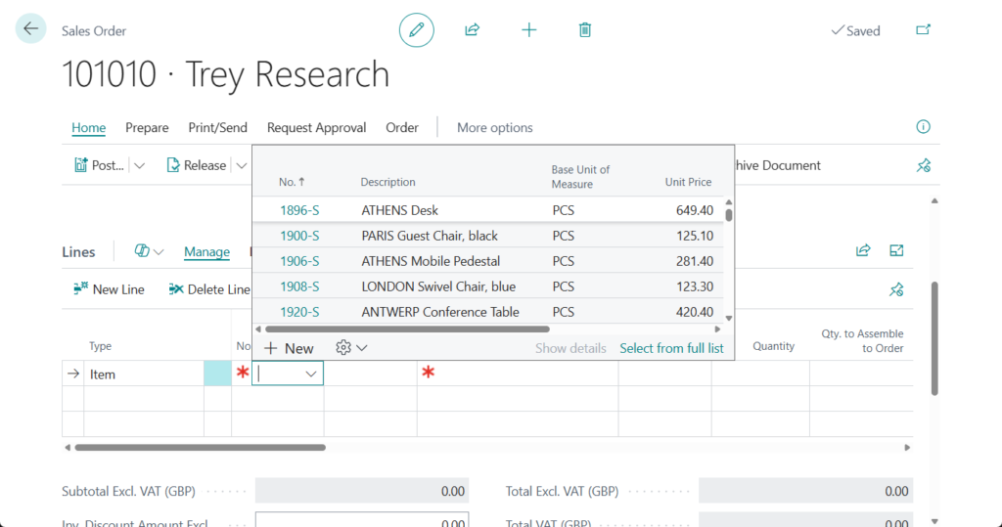Switch to the Prepare tab
The width and height of the screenshot is (1002, 527).
tap(147, 128)
